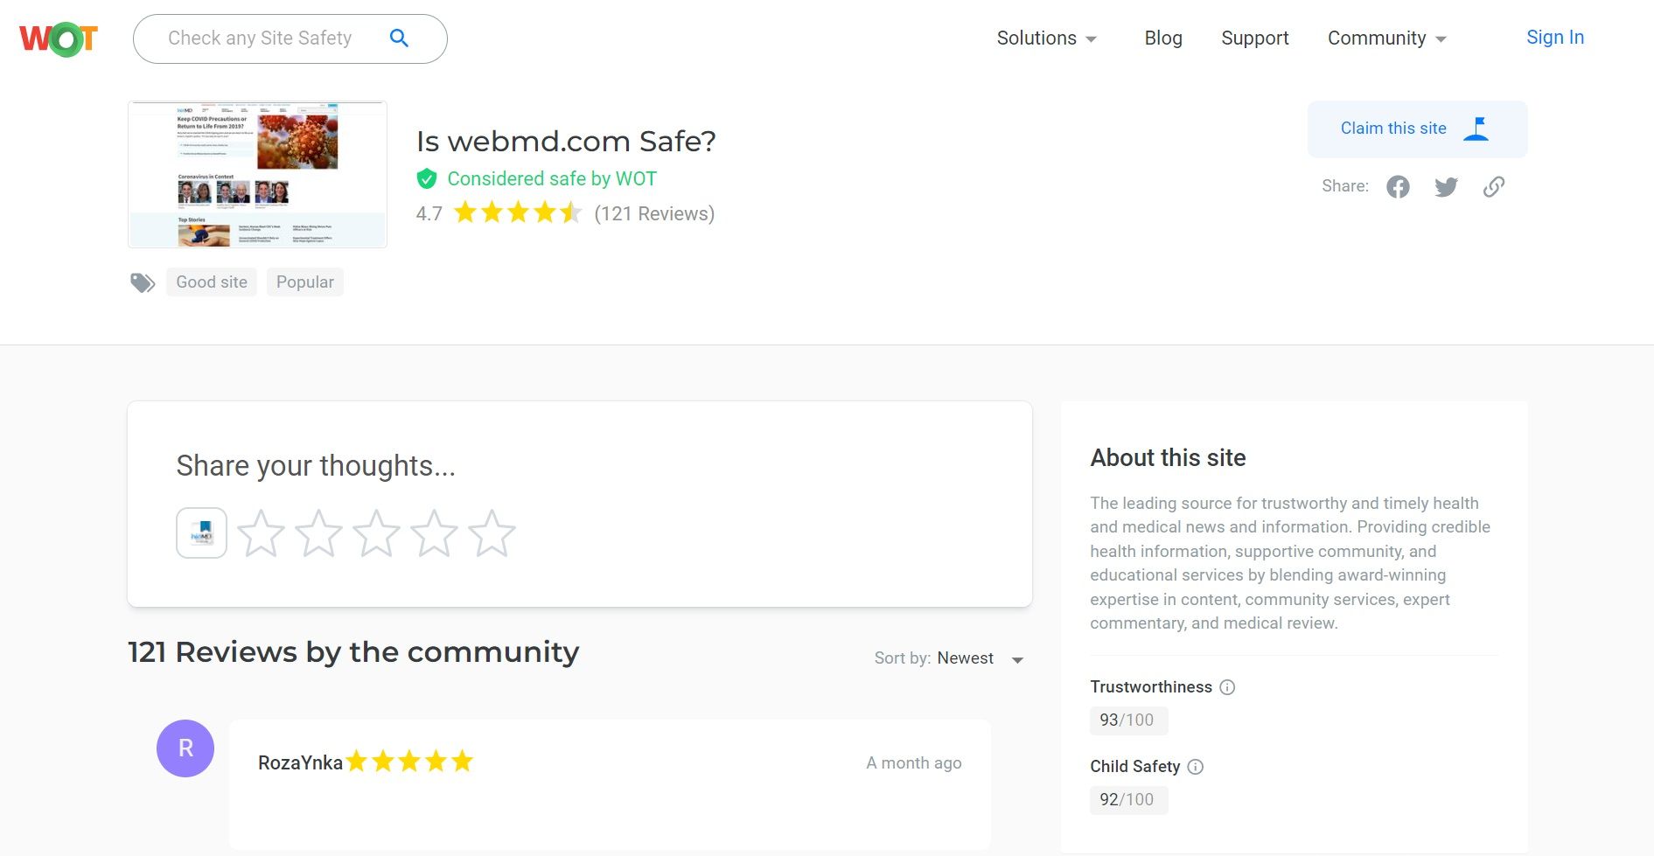Focus the Check any Site Safety field

pos(260,38)
